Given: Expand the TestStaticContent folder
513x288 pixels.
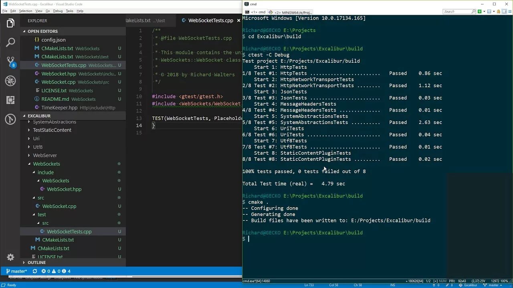Looking at the screenshot, I should pyautogui.click(x=73, y=130).
